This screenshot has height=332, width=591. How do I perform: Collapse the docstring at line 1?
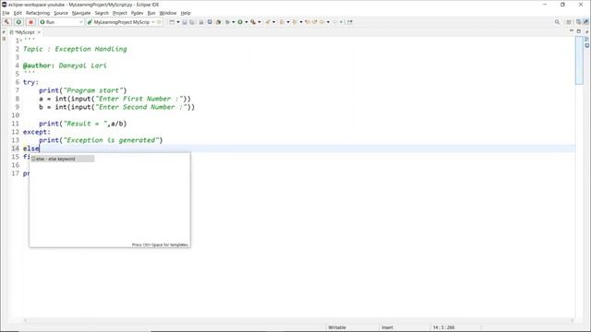pyautogui.click(x=20, y=41)
